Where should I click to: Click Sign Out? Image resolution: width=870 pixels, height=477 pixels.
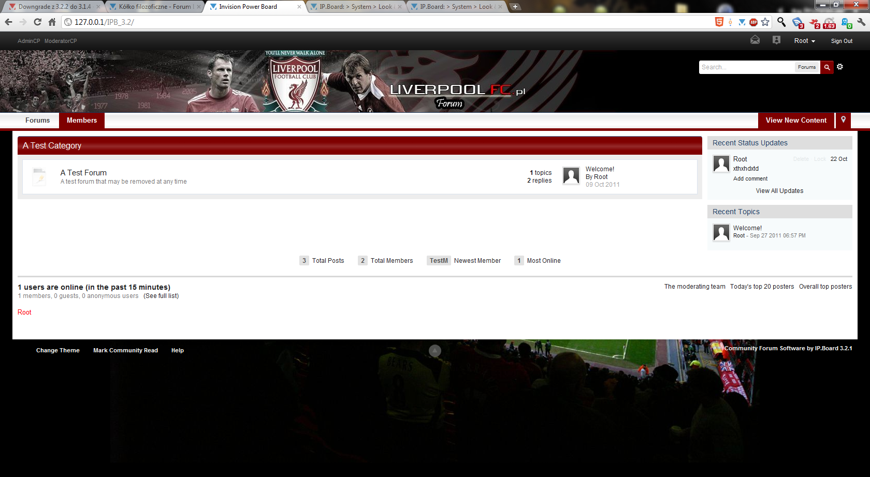(x=842, y=41)
